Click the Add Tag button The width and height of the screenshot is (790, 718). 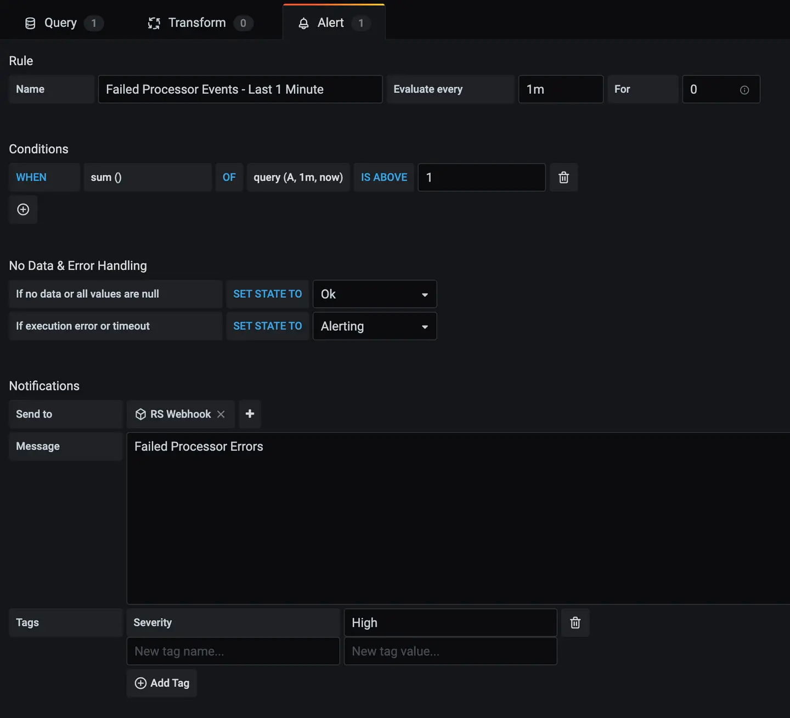pos(161,683)
